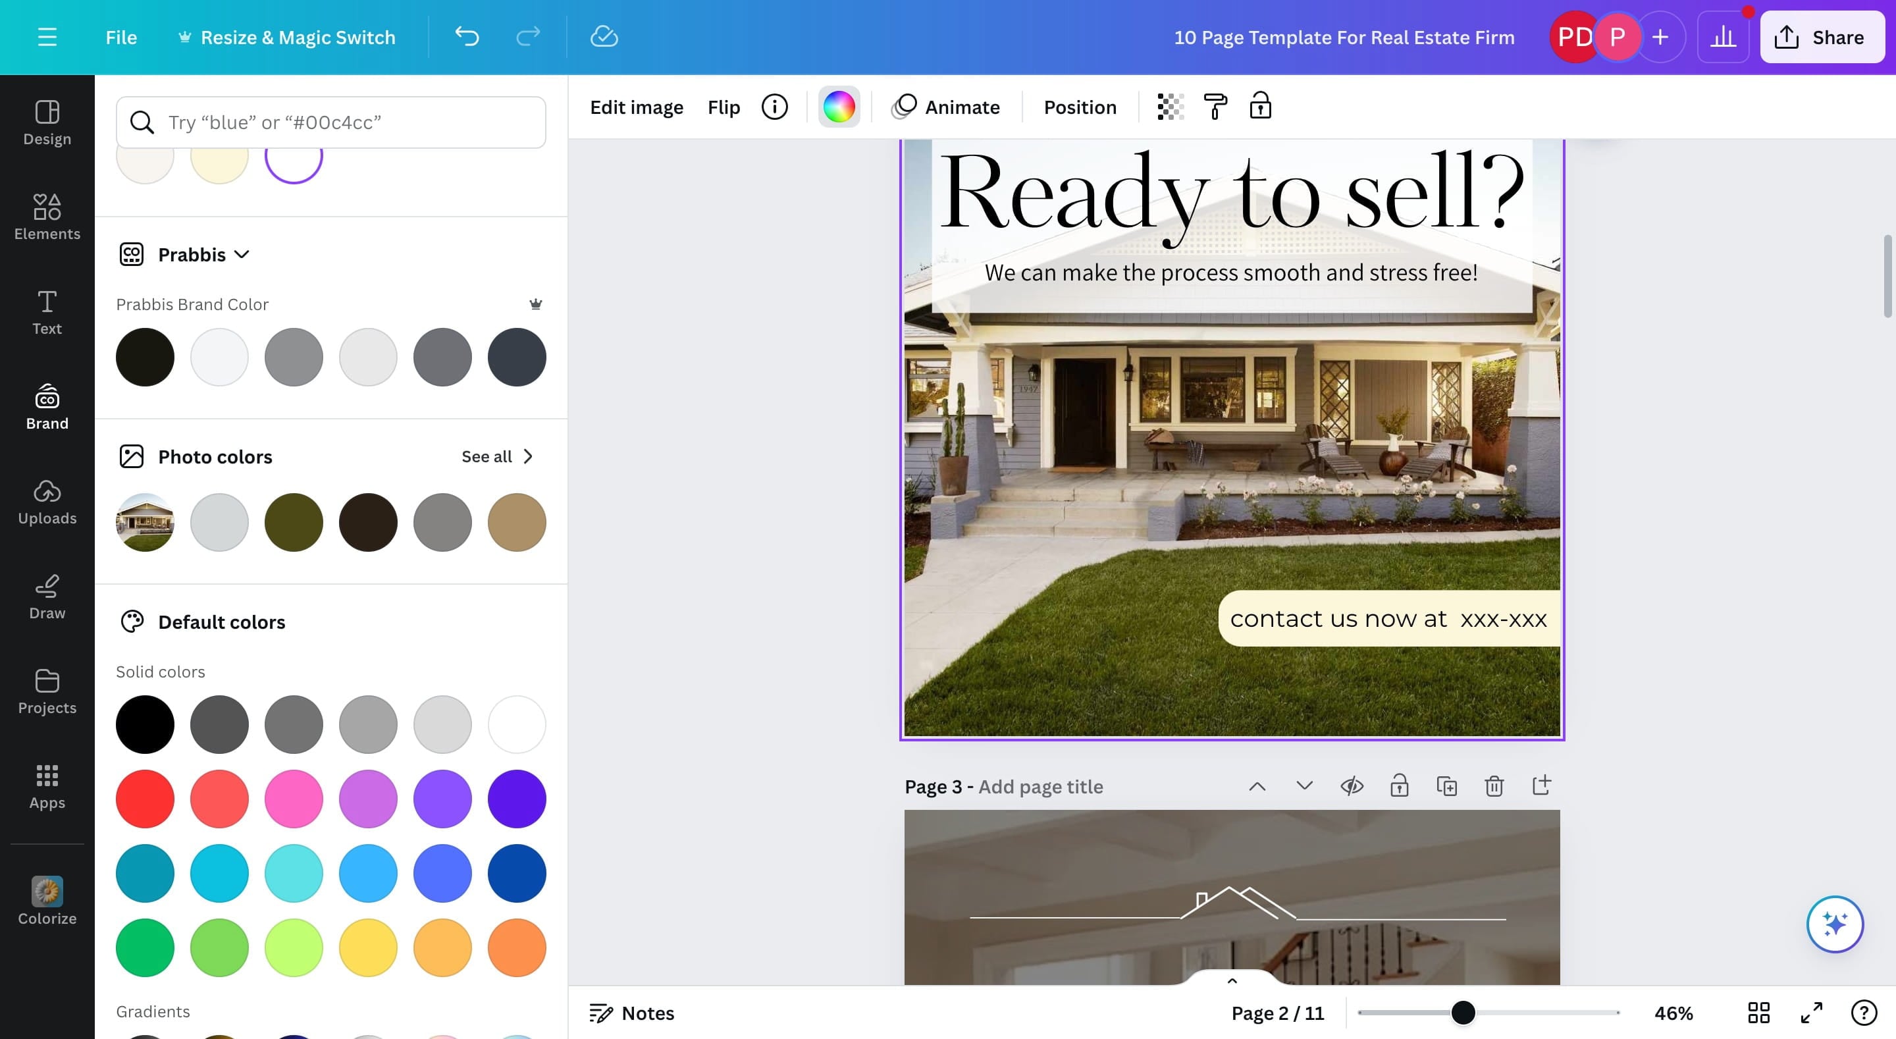
Task: Open the Apps panel
Action: 47,786
